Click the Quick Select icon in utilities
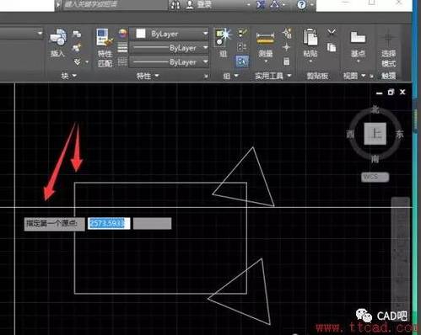Viewport: 421px width, 335px height. [x=287, y=33]
